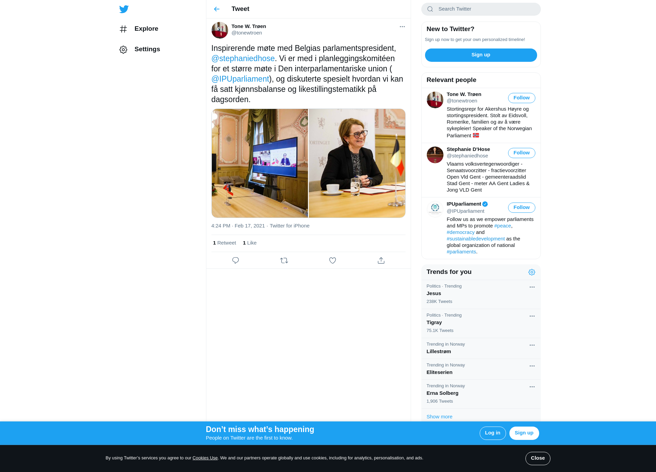Image resolution: width=656 pixels, height=472 pixels.
Task: View the 1 Like list
Action: click(249, 243)
